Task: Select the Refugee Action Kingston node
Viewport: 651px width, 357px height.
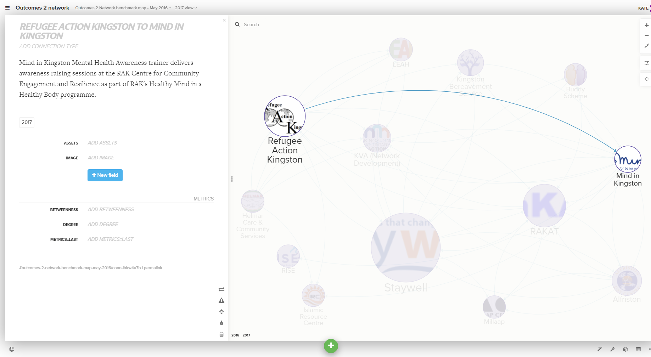Action: (285, 116)
